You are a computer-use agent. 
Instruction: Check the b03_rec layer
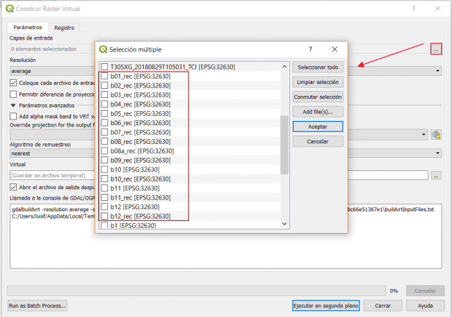click(x=104, y=95)
